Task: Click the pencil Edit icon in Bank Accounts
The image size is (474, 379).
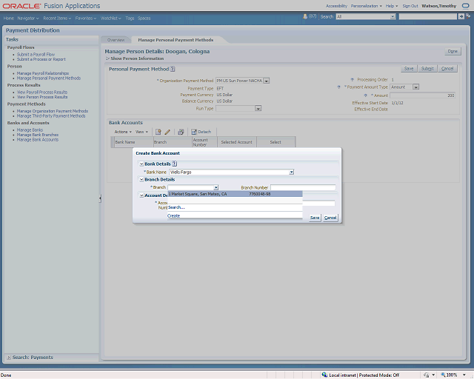Action: 167,132
